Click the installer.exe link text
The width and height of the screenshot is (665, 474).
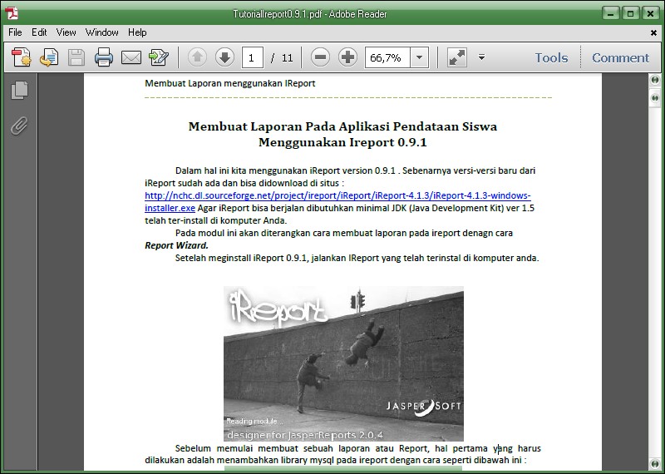(x=170, y=208)
